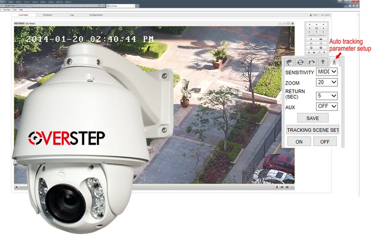Toggle two-way audio microphone icon
The width and height of the screenshot is (374, 238).
[x=277, y=187]
